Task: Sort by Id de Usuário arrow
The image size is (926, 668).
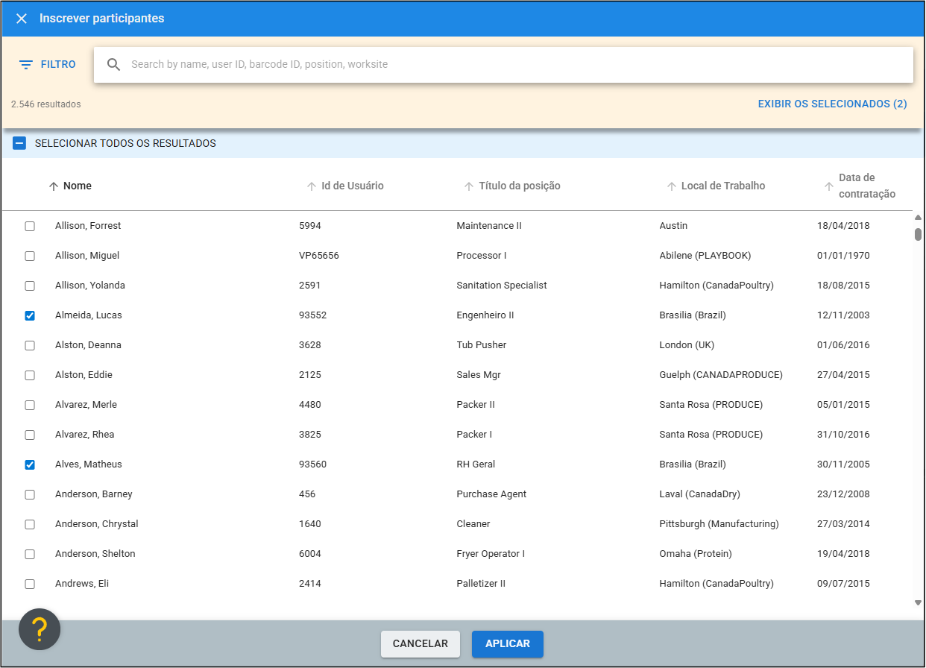Action: click(x=312, y=186)
